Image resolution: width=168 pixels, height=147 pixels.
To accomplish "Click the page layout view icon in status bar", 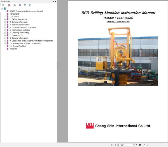I will (x=144, y=145).
